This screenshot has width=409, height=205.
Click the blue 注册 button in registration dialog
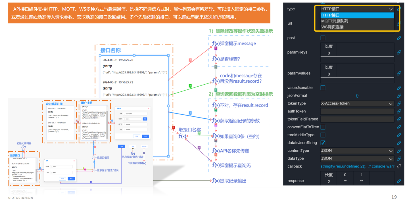pyautogui.click(x=145, y=136)
